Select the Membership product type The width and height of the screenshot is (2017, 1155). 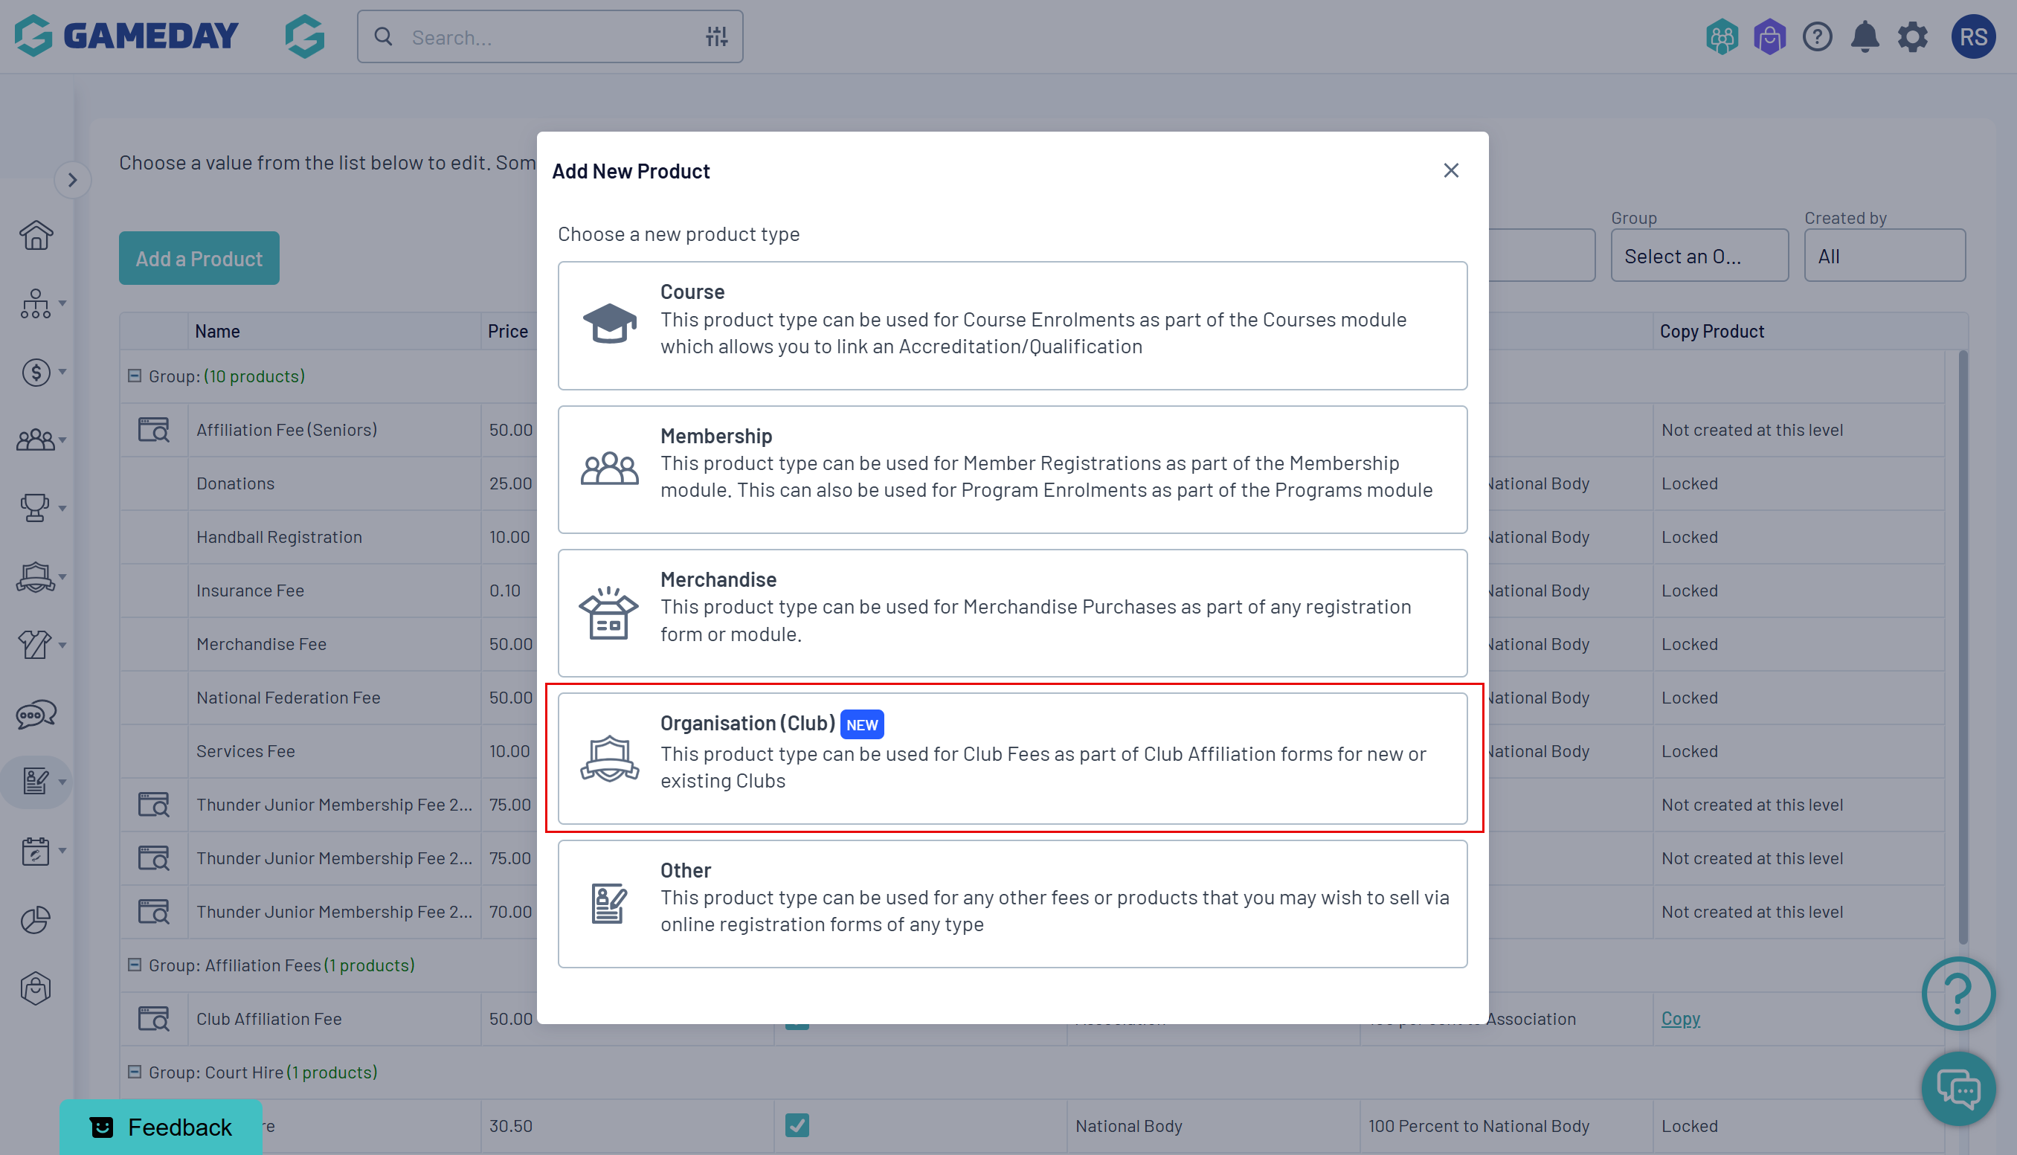pos(1012,469)
